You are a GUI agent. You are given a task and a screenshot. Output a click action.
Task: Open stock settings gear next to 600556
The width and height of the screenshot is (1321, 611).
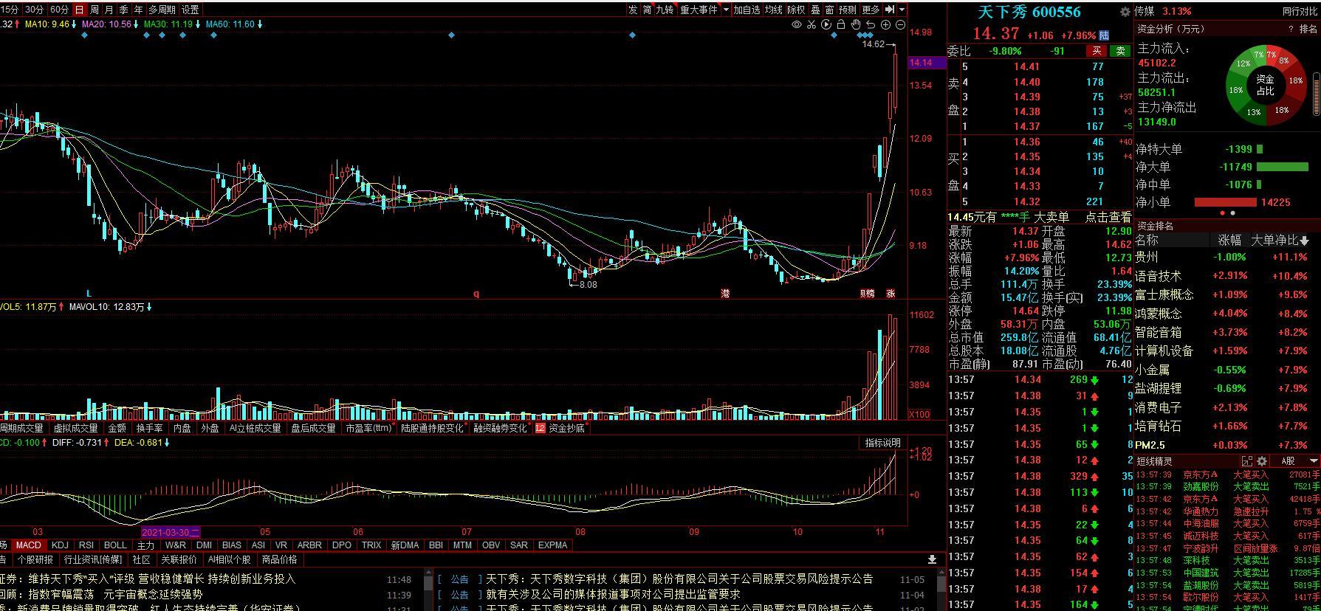point(1125,12)
